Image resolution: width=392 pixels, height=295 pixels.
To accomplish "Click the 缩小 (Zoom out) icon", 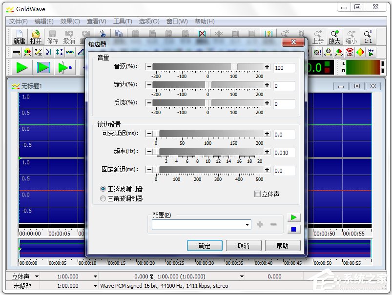I will click(351, 37).
